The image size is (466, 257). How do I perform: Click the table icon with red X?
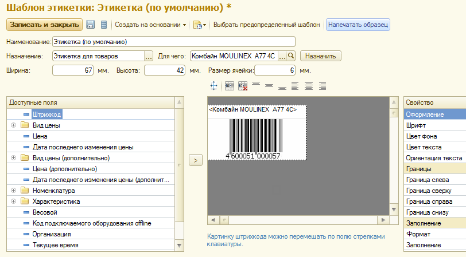(243, 86)
